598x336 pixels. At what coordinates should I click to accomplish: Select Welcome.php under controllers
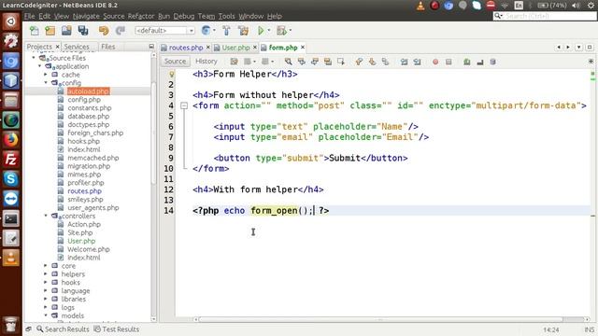pos(89,249)
